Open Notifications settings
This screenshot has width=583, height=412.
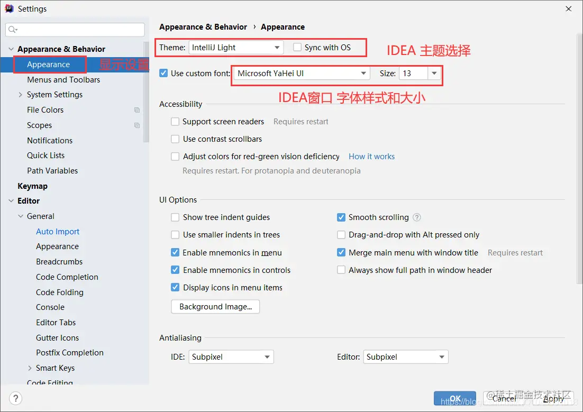pos(50,141)
